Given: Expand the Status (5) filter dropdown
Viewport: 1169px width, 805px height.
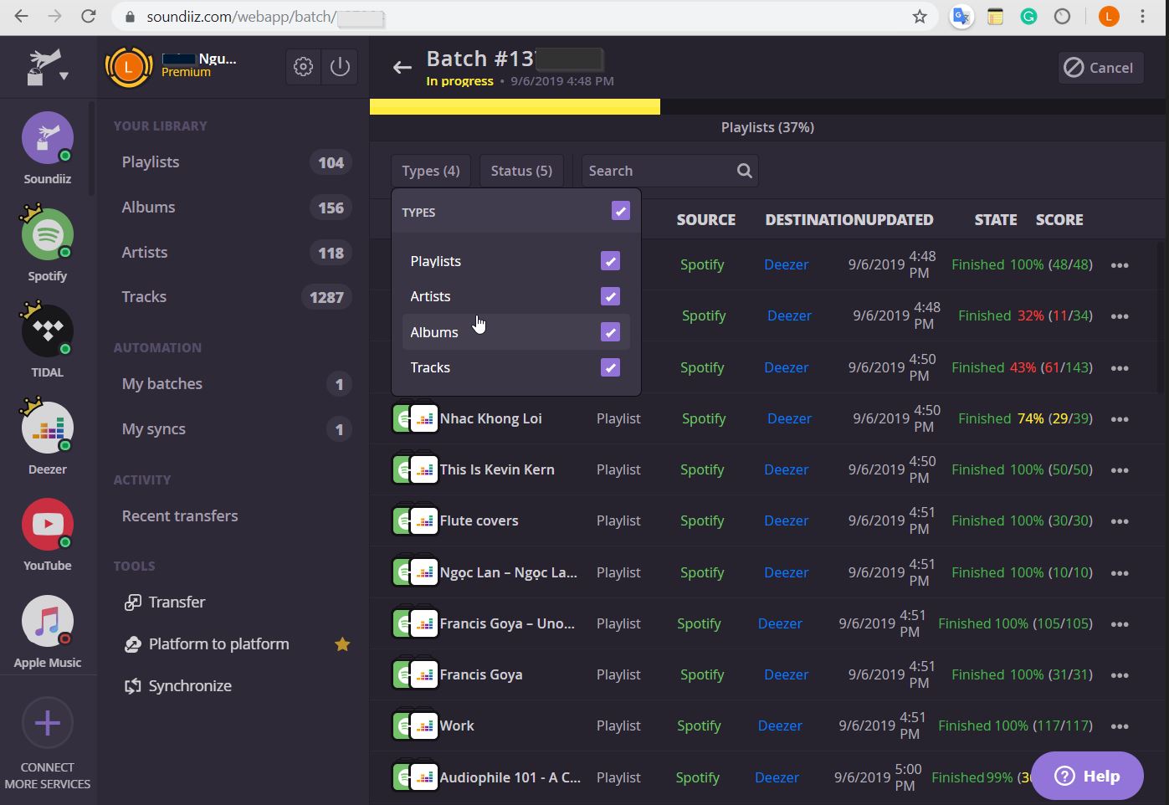Looking at the screenshot, I should (521, 171).
